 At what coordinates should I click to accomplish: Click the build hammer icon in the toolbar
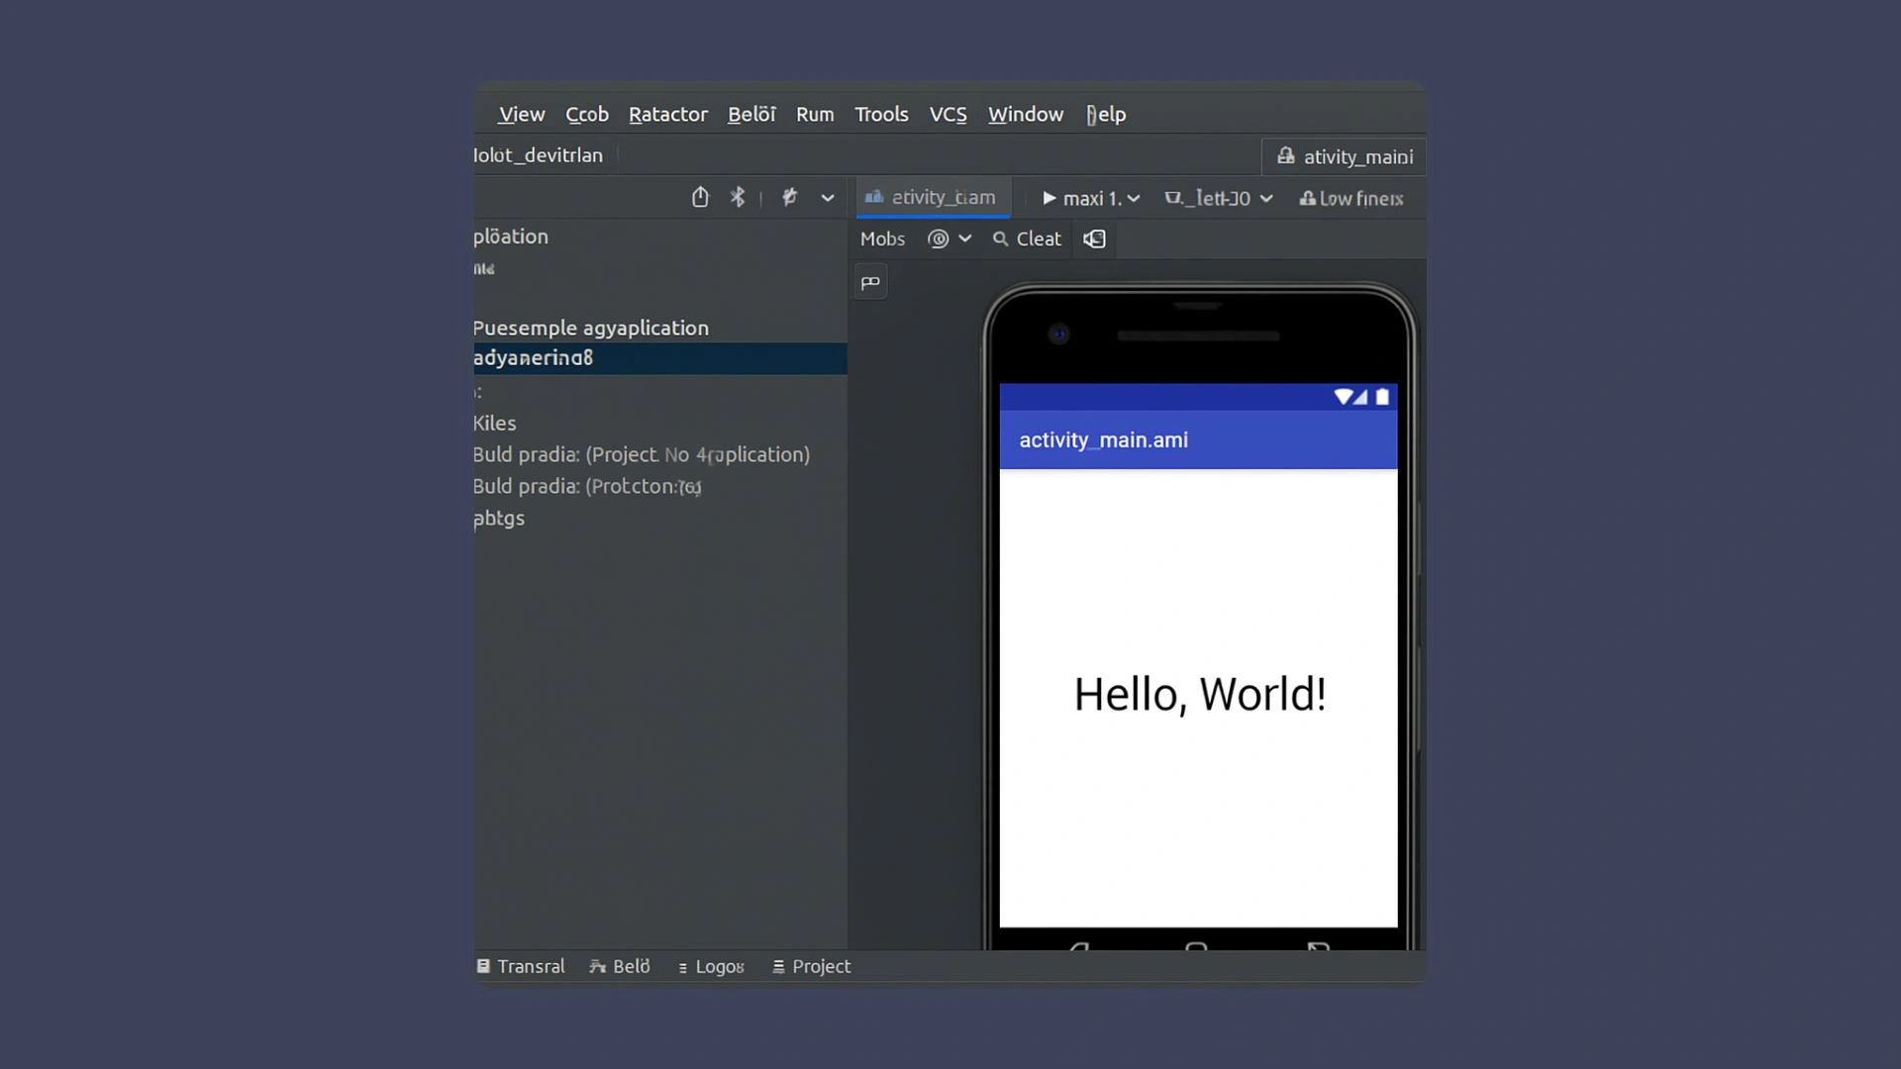coord(789,197)
